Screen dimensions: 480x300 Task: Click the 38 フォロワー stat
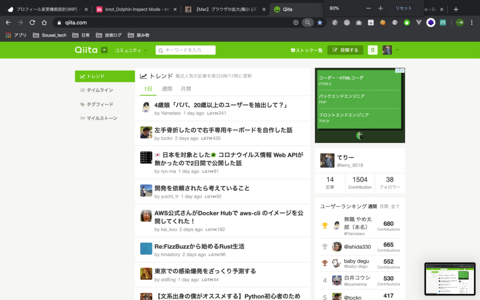click(390, 183)
